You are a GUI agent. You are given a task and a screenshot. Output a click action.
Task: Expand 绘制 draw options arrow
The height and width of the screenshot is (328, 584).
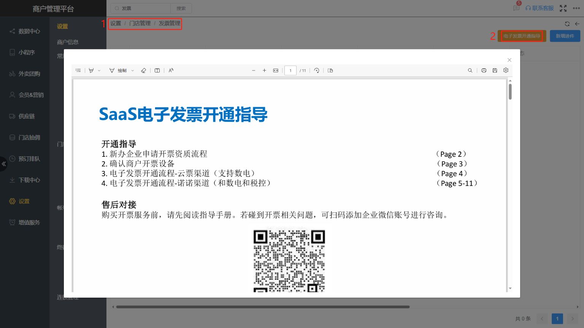(x=133, y=71)
